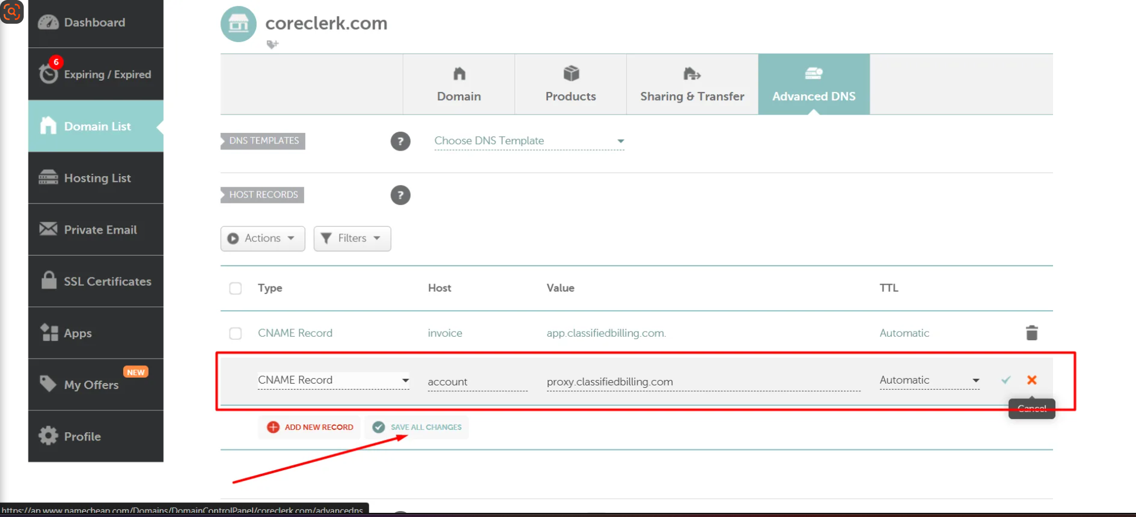
Task: Open the Actions dropdown button
Action: pos(263,238)
